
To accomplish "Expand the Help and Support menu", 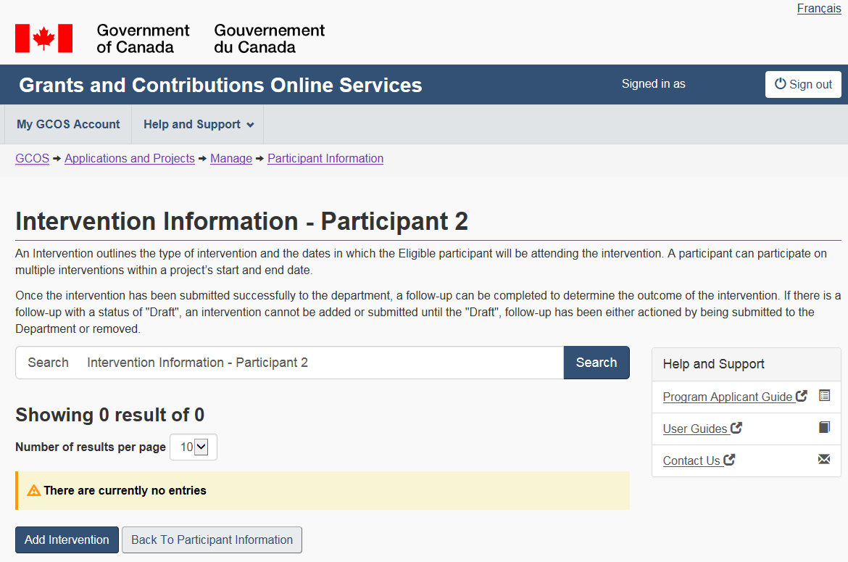I will pos(198,125).
